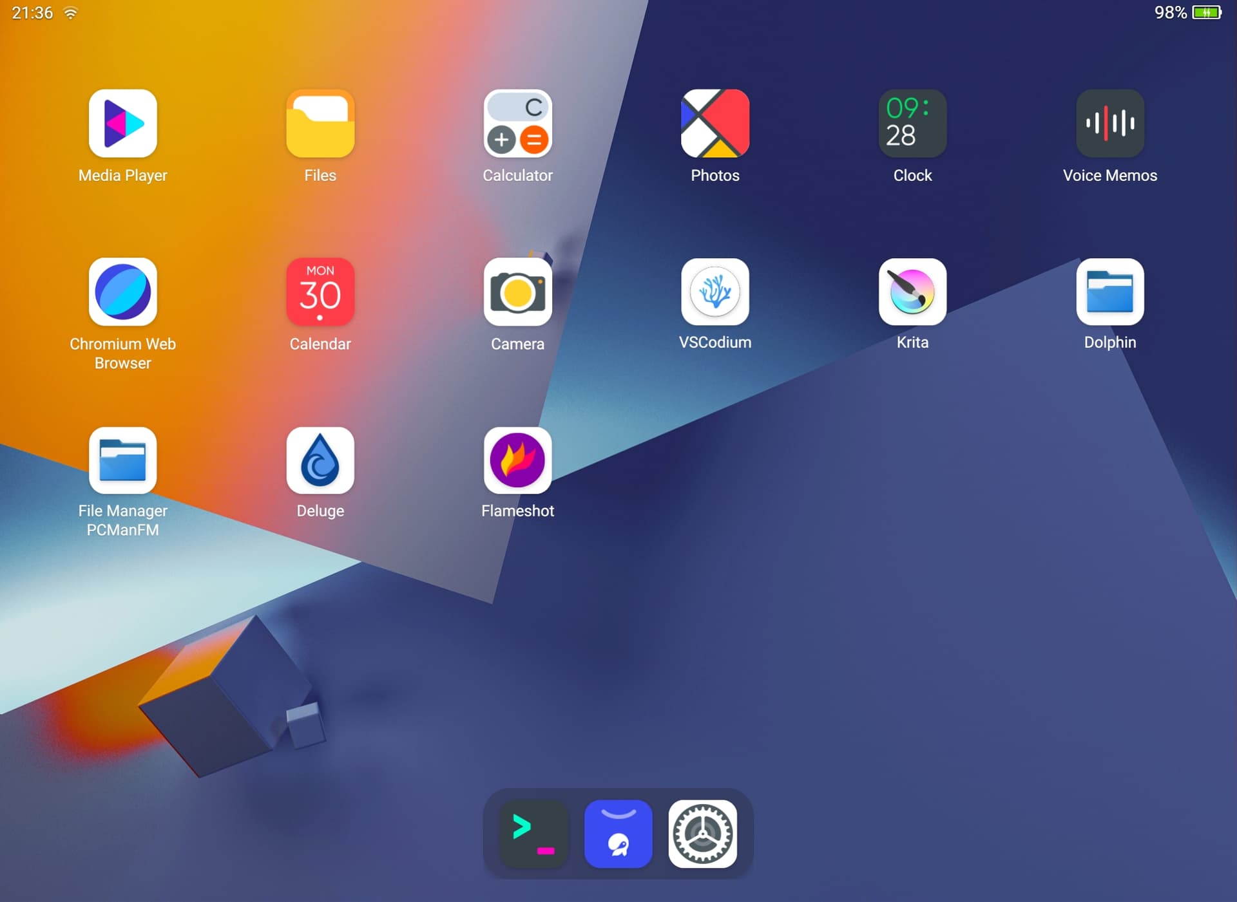The image size is (1237, 902).
Task: Open the Calendar app showing MON 30
Action: tap(320, 292)
